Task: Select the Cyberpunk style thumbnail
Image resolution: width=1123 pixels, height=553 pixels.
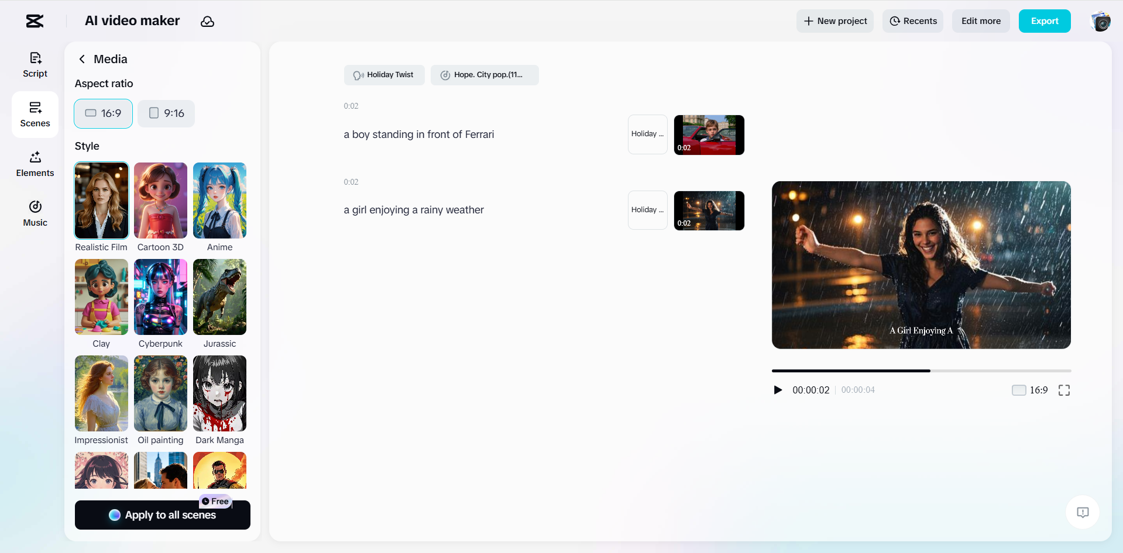Action: [x=160, y=297]
